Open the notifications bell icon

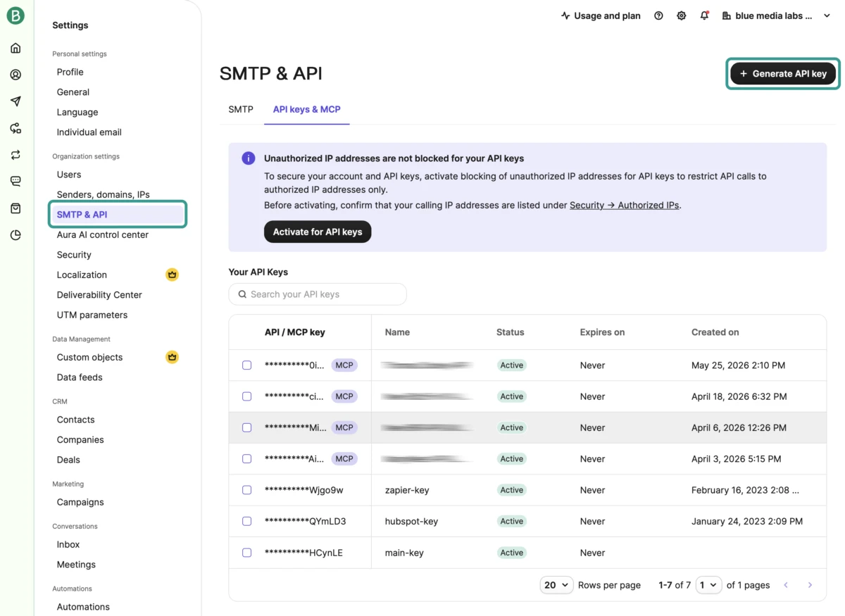(704, 15)
